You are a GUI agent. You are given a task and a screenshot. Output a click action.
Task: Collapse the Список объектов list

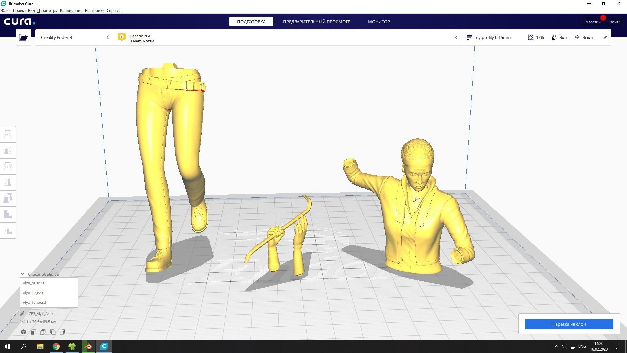tap(22, 274)
